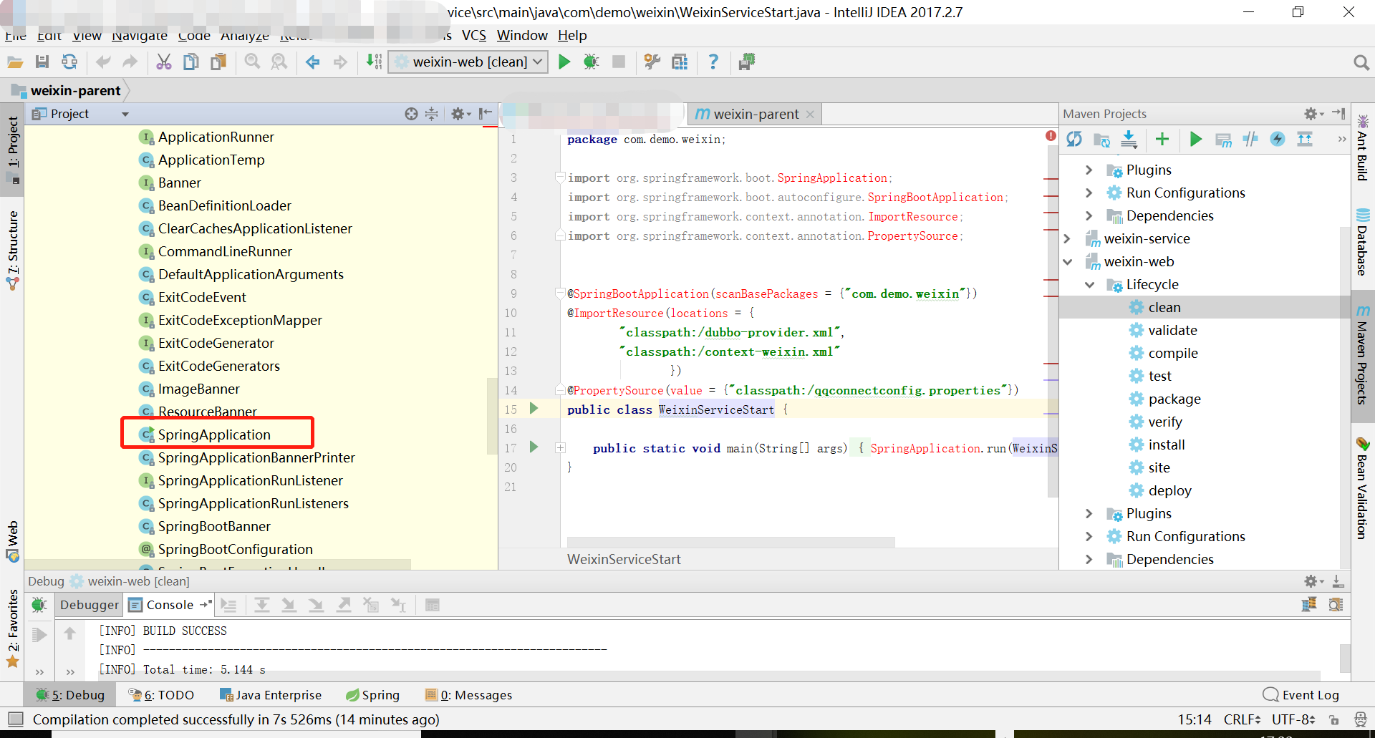Image resolution: width=1375 pixels, height=738 pixels.
Task: Switch to the Debugger tab
Action: 90,605
